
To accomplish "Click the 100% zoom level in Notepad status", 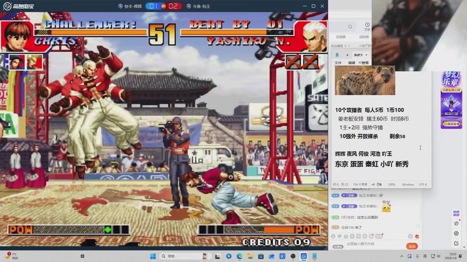I will click(x=391, y=185).
